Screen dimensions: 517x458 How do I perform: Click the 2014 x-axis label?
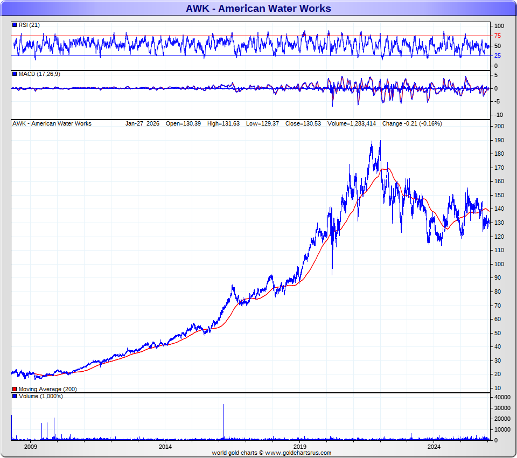coord(165,447)
